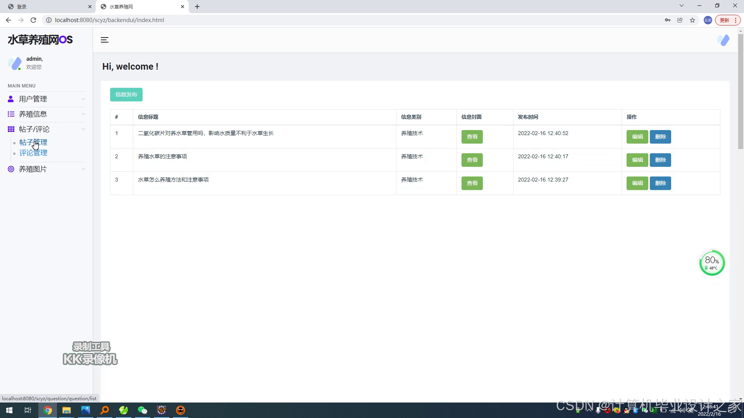Click the top-right profile avatar icon
The image size is (744, 418).
tap(723, 40)
